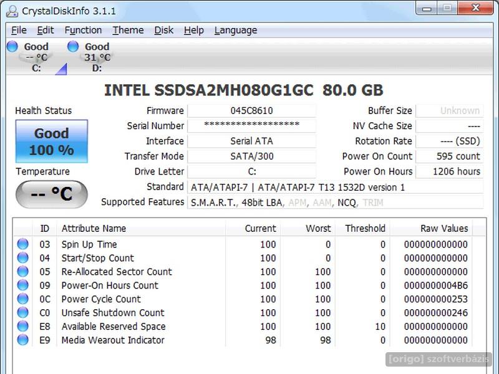
Task: Click the CrystalDiskInfo title bar app icon
Action: [12, 11]
